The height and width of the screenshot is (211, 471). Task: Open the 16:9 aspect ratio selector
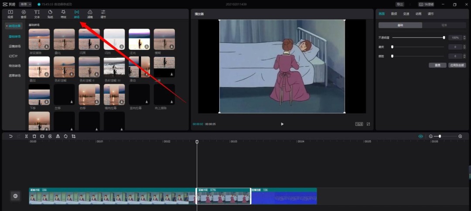359,124
